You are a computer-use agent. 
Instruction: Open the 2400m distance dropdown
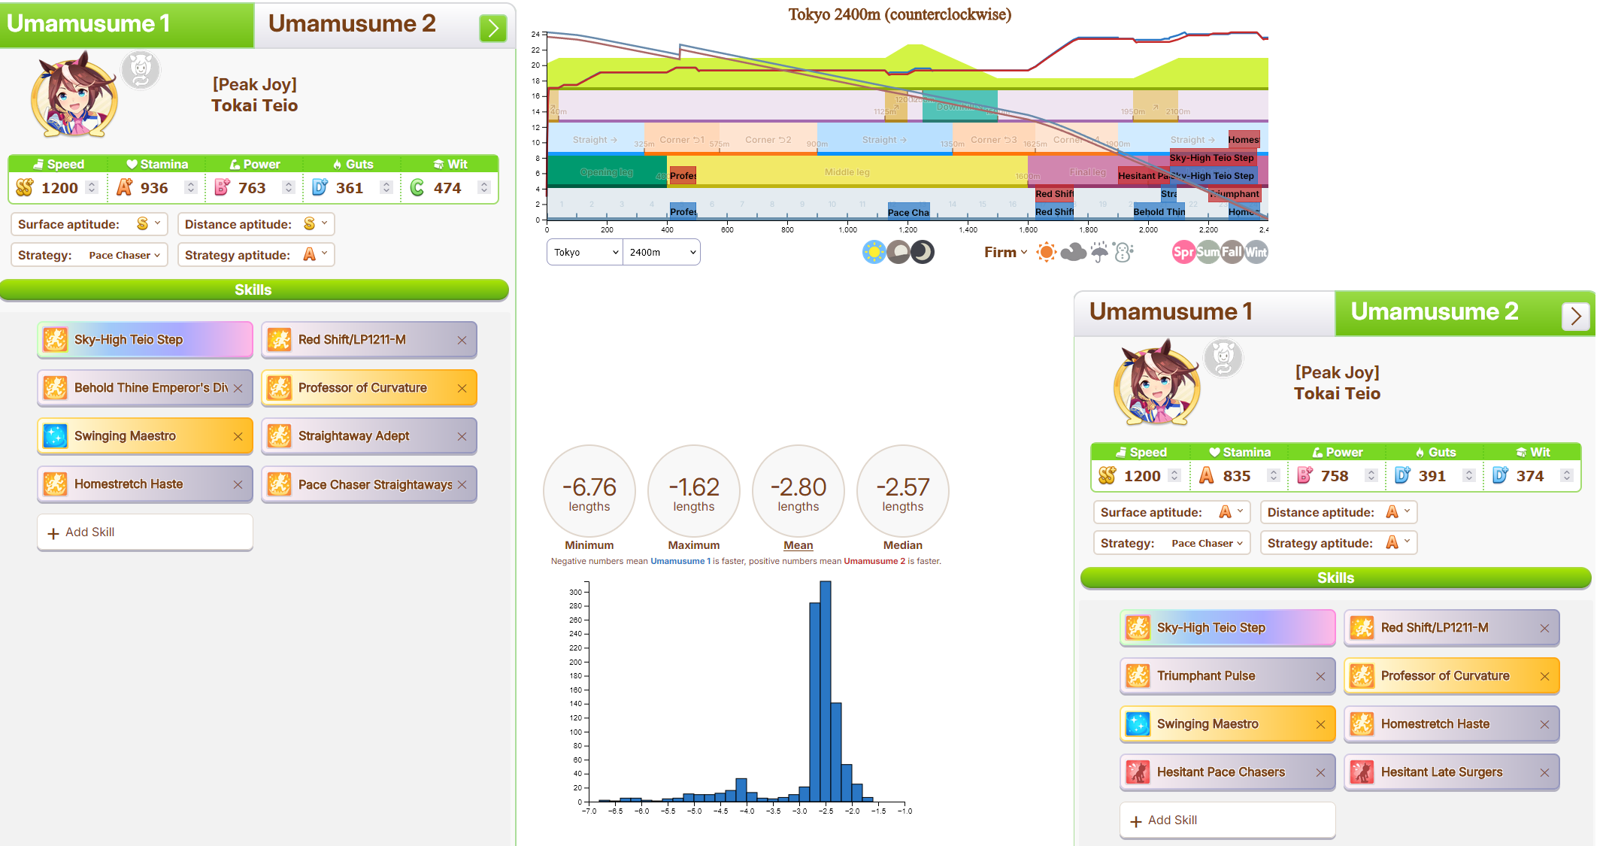(x=662, y=252)
